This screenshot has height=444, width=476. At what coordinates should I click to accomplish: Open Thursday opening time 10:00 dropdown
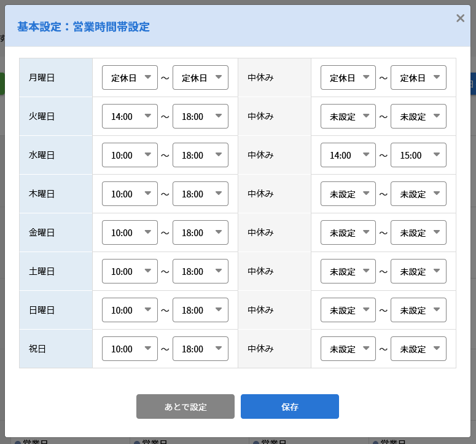130,194
